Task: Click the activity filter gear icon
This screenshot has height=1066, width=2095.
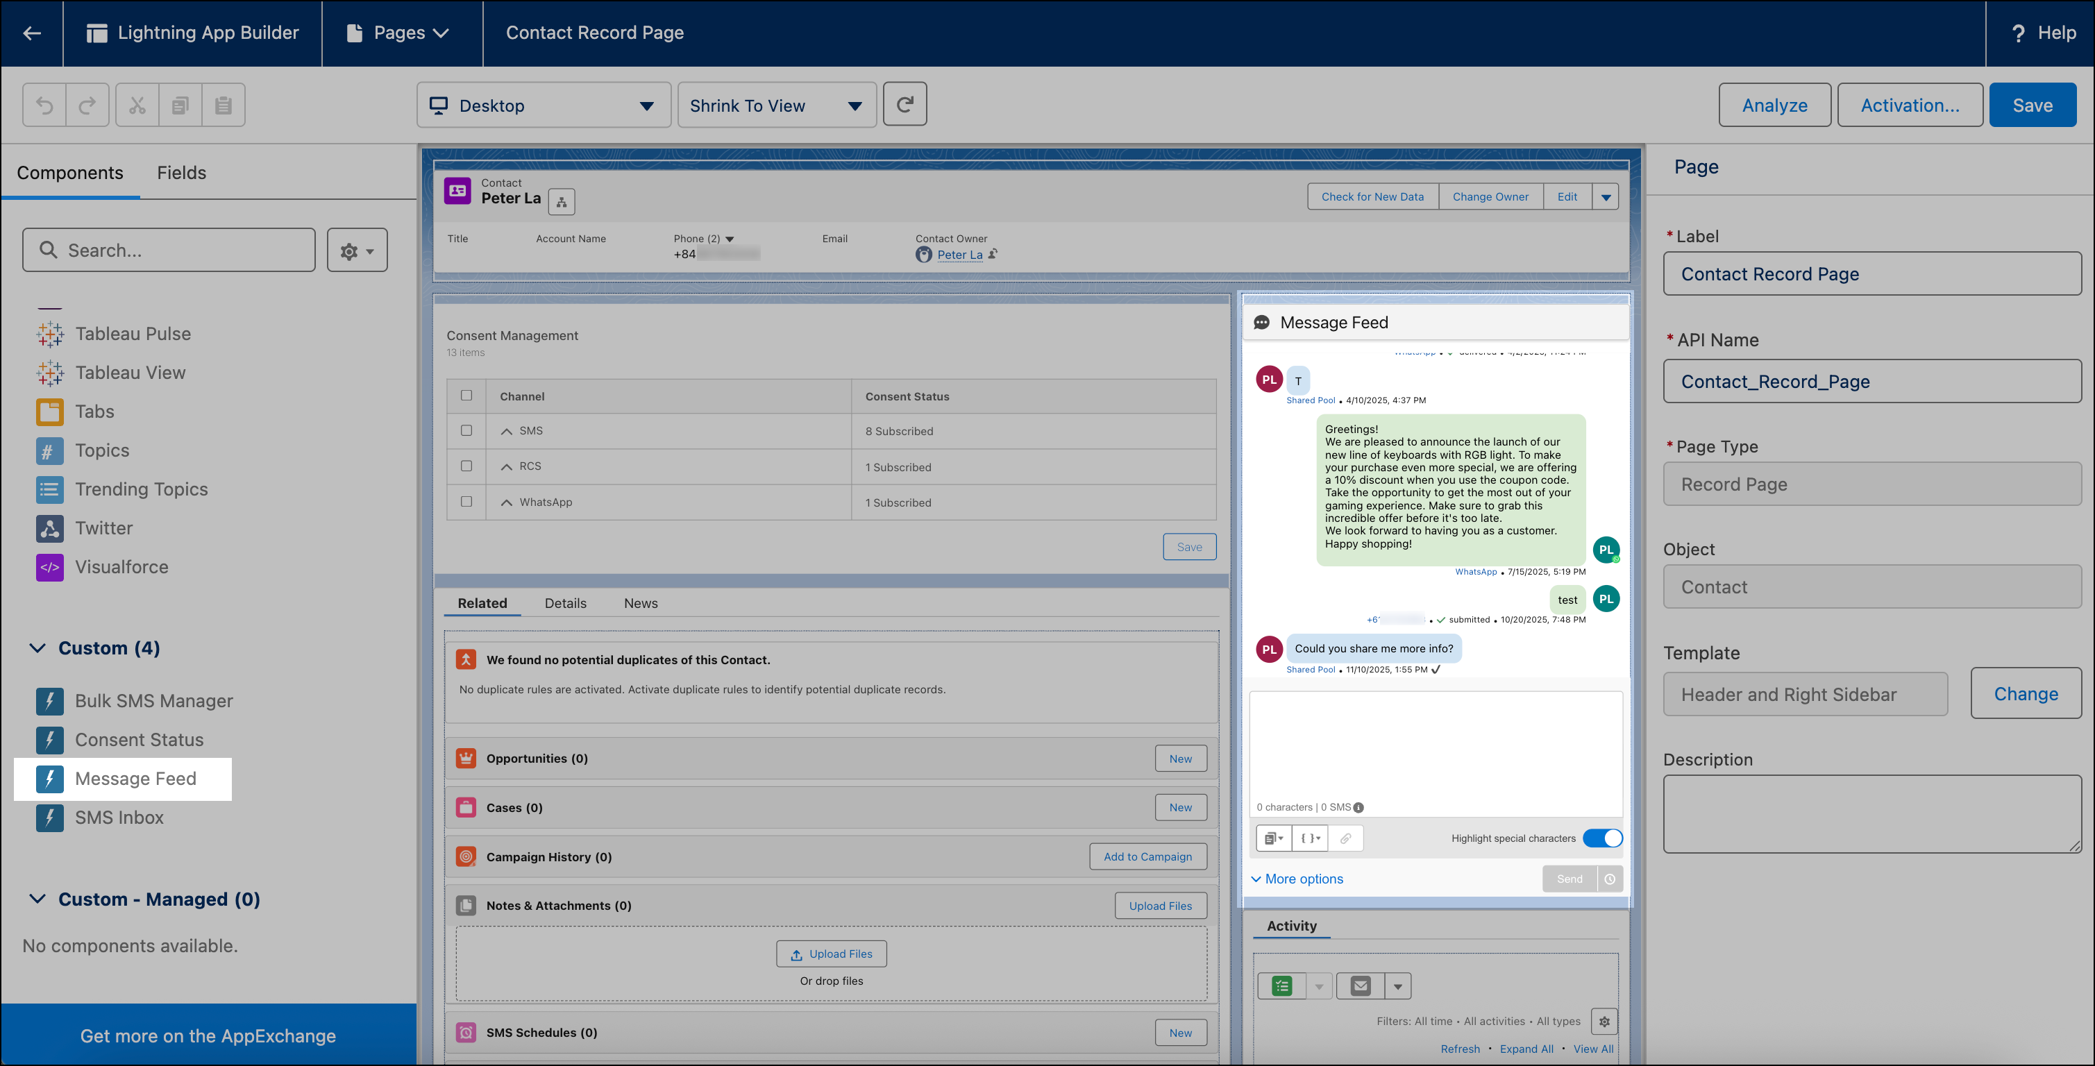Action: 1604,1022
